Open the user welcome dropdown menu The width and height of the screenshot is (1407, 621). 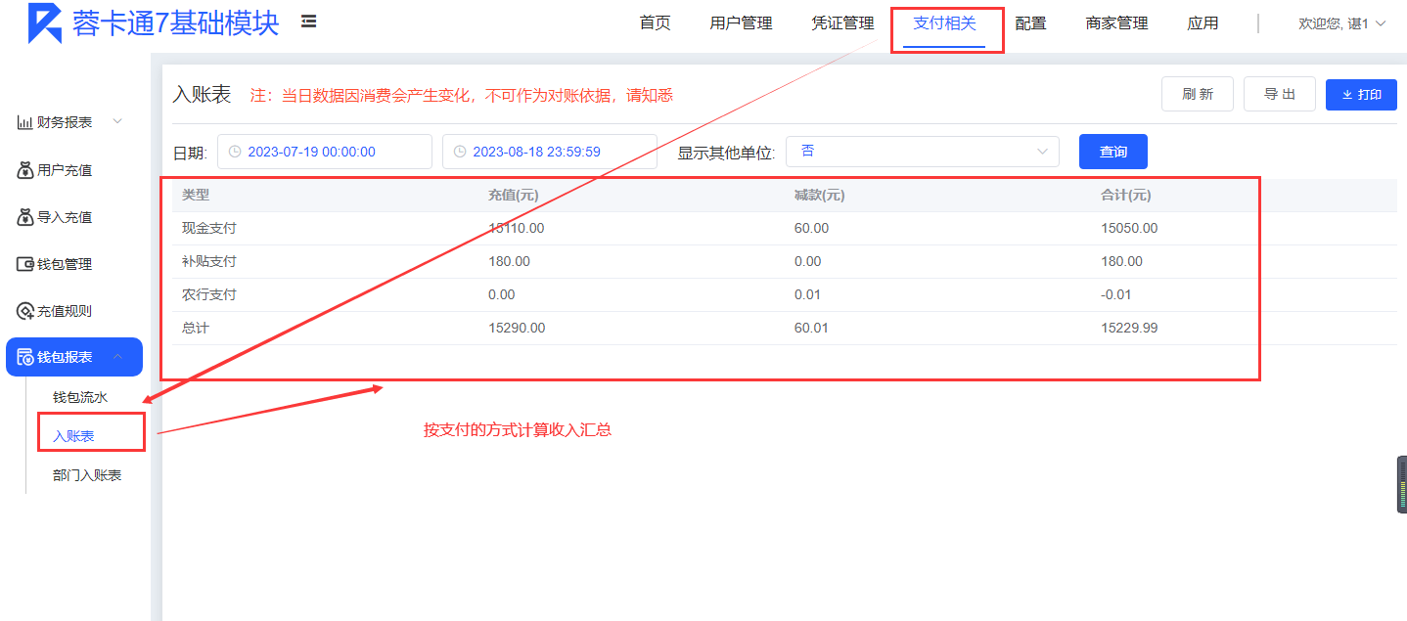pyautogui.click(x=1341, y=23)
